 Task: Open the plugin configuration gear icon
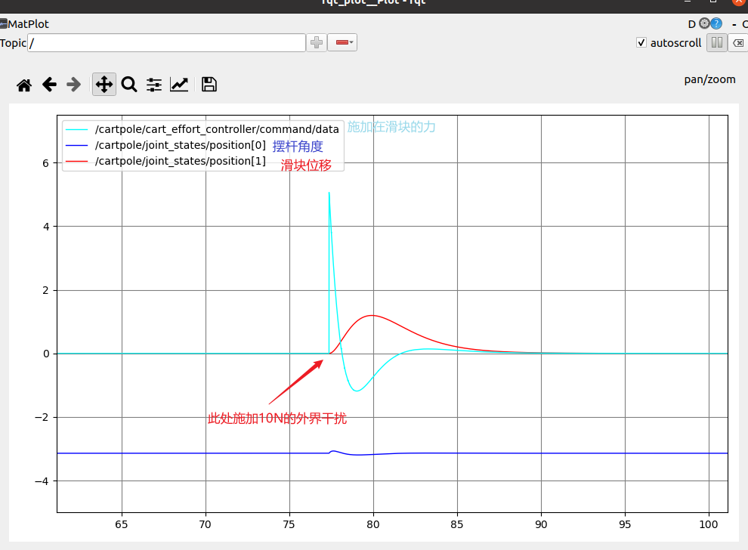(x=705, y=23)
